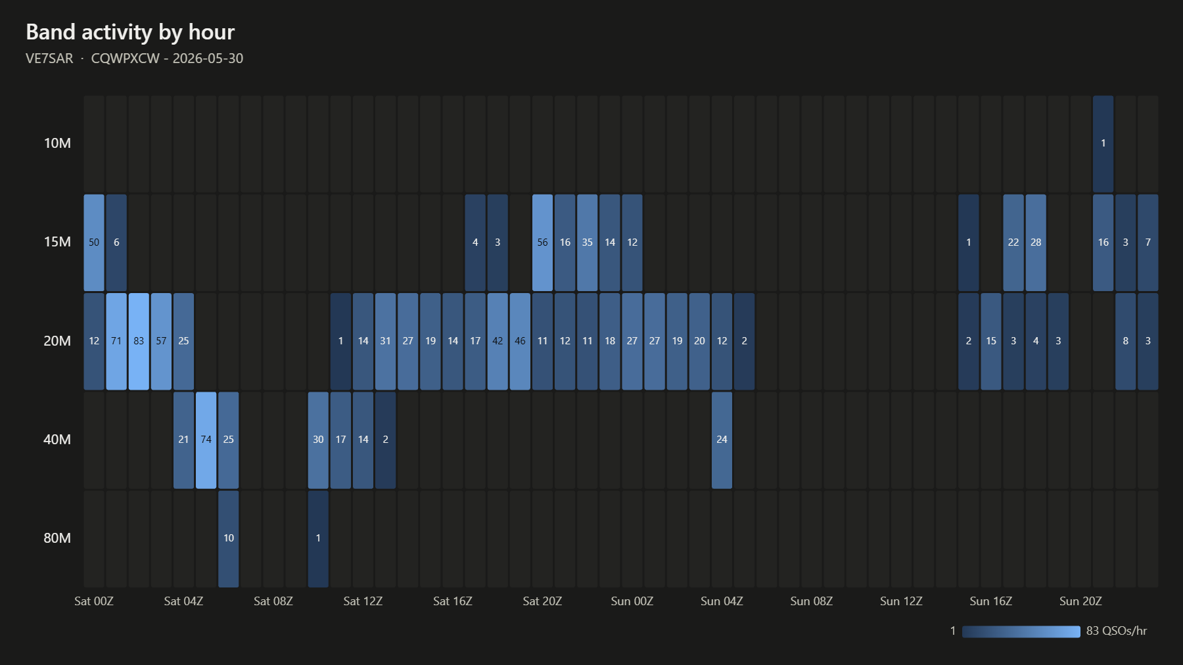Click the 10M cell showing 1

point(1103,144)
